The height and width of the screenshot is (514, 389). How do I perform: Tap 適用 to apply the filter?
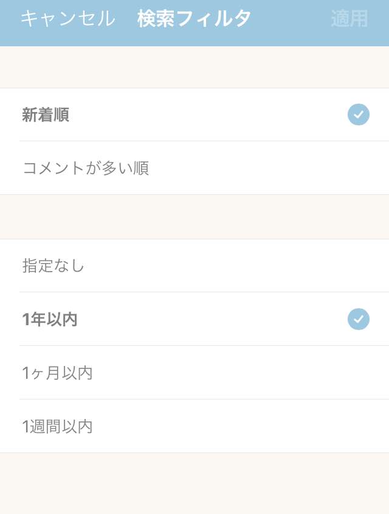click(x=349, y=18)
